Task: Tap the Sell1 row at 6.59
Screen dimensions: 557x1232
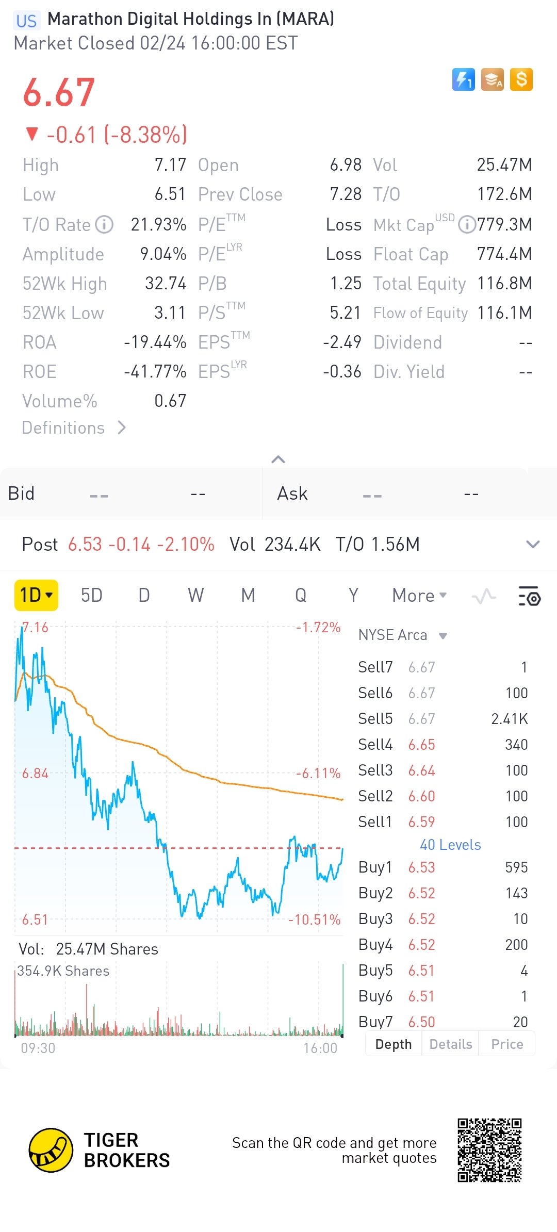Action: click(443, 822)
